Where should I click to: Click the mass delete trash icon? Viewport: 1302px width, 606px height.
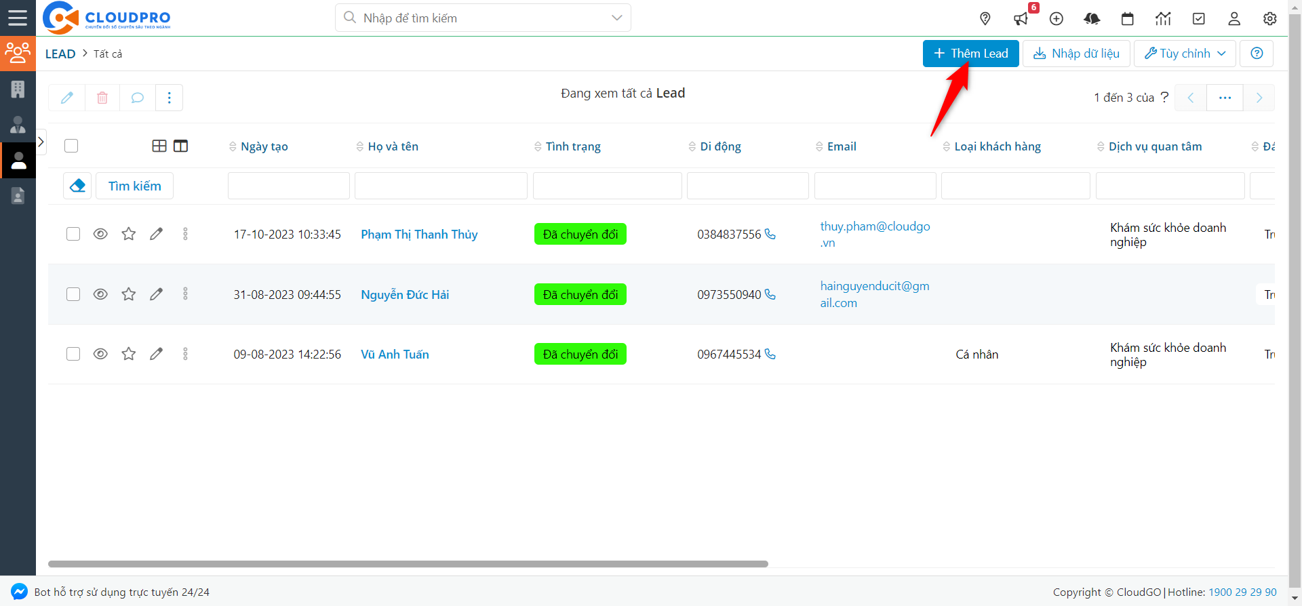click(x=102, y=98)
